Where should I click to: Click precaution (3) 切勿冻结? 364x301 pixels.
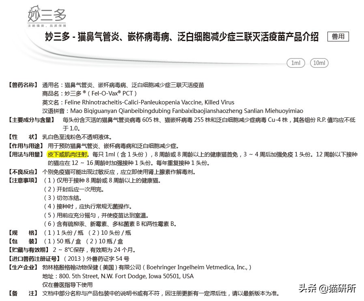pyautogui.click(x=62, y=198)
